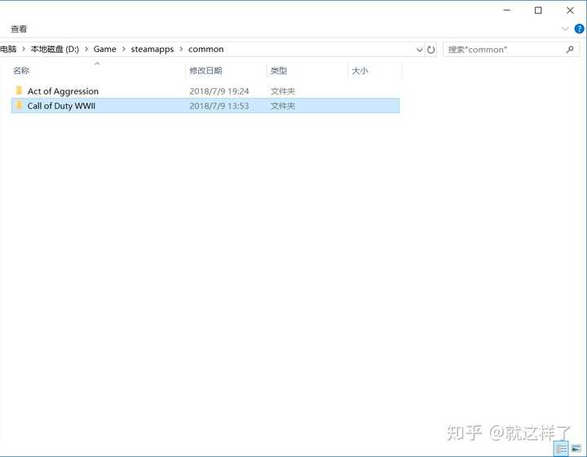
Task: Click the Call of Duty WWII folder icon
Action: pos(19,105)
